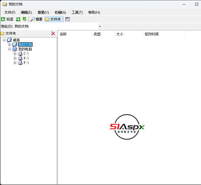Select 桌面 root item in tree
Image resolution: width=201 pixels, height=185 pixels.
coord(16,40)
